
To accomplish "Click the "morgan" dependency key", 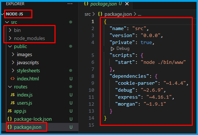I will (x=126, y=104).
